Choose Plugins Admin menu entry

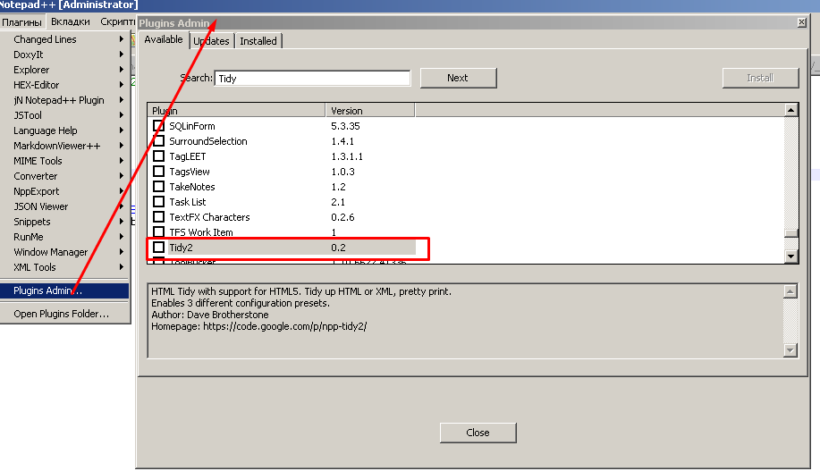point(65,290)
